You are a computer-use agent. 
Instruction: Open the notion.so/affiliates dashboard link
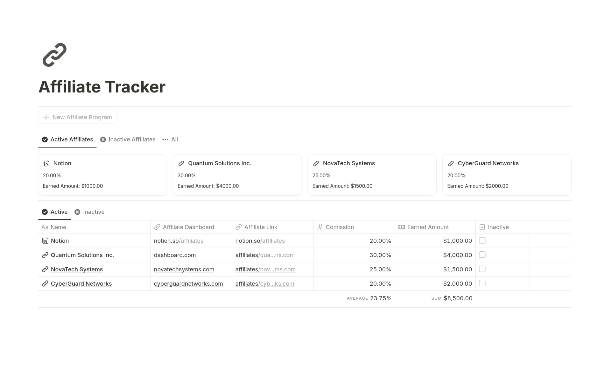[x=179, y=241]
